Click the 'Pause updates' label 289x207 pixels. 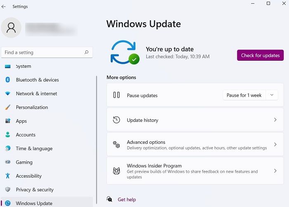[142, 95]
